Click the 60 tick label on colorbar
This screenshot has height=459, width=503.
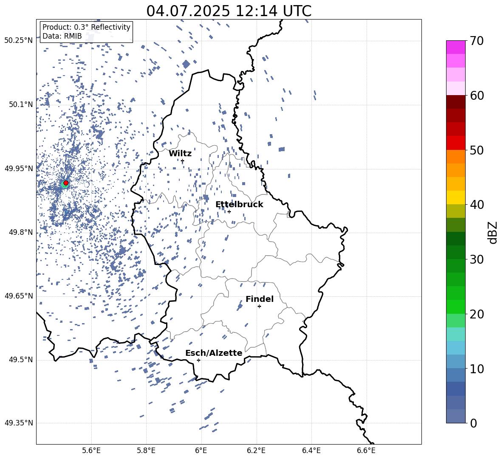click(x=477, y=96)
